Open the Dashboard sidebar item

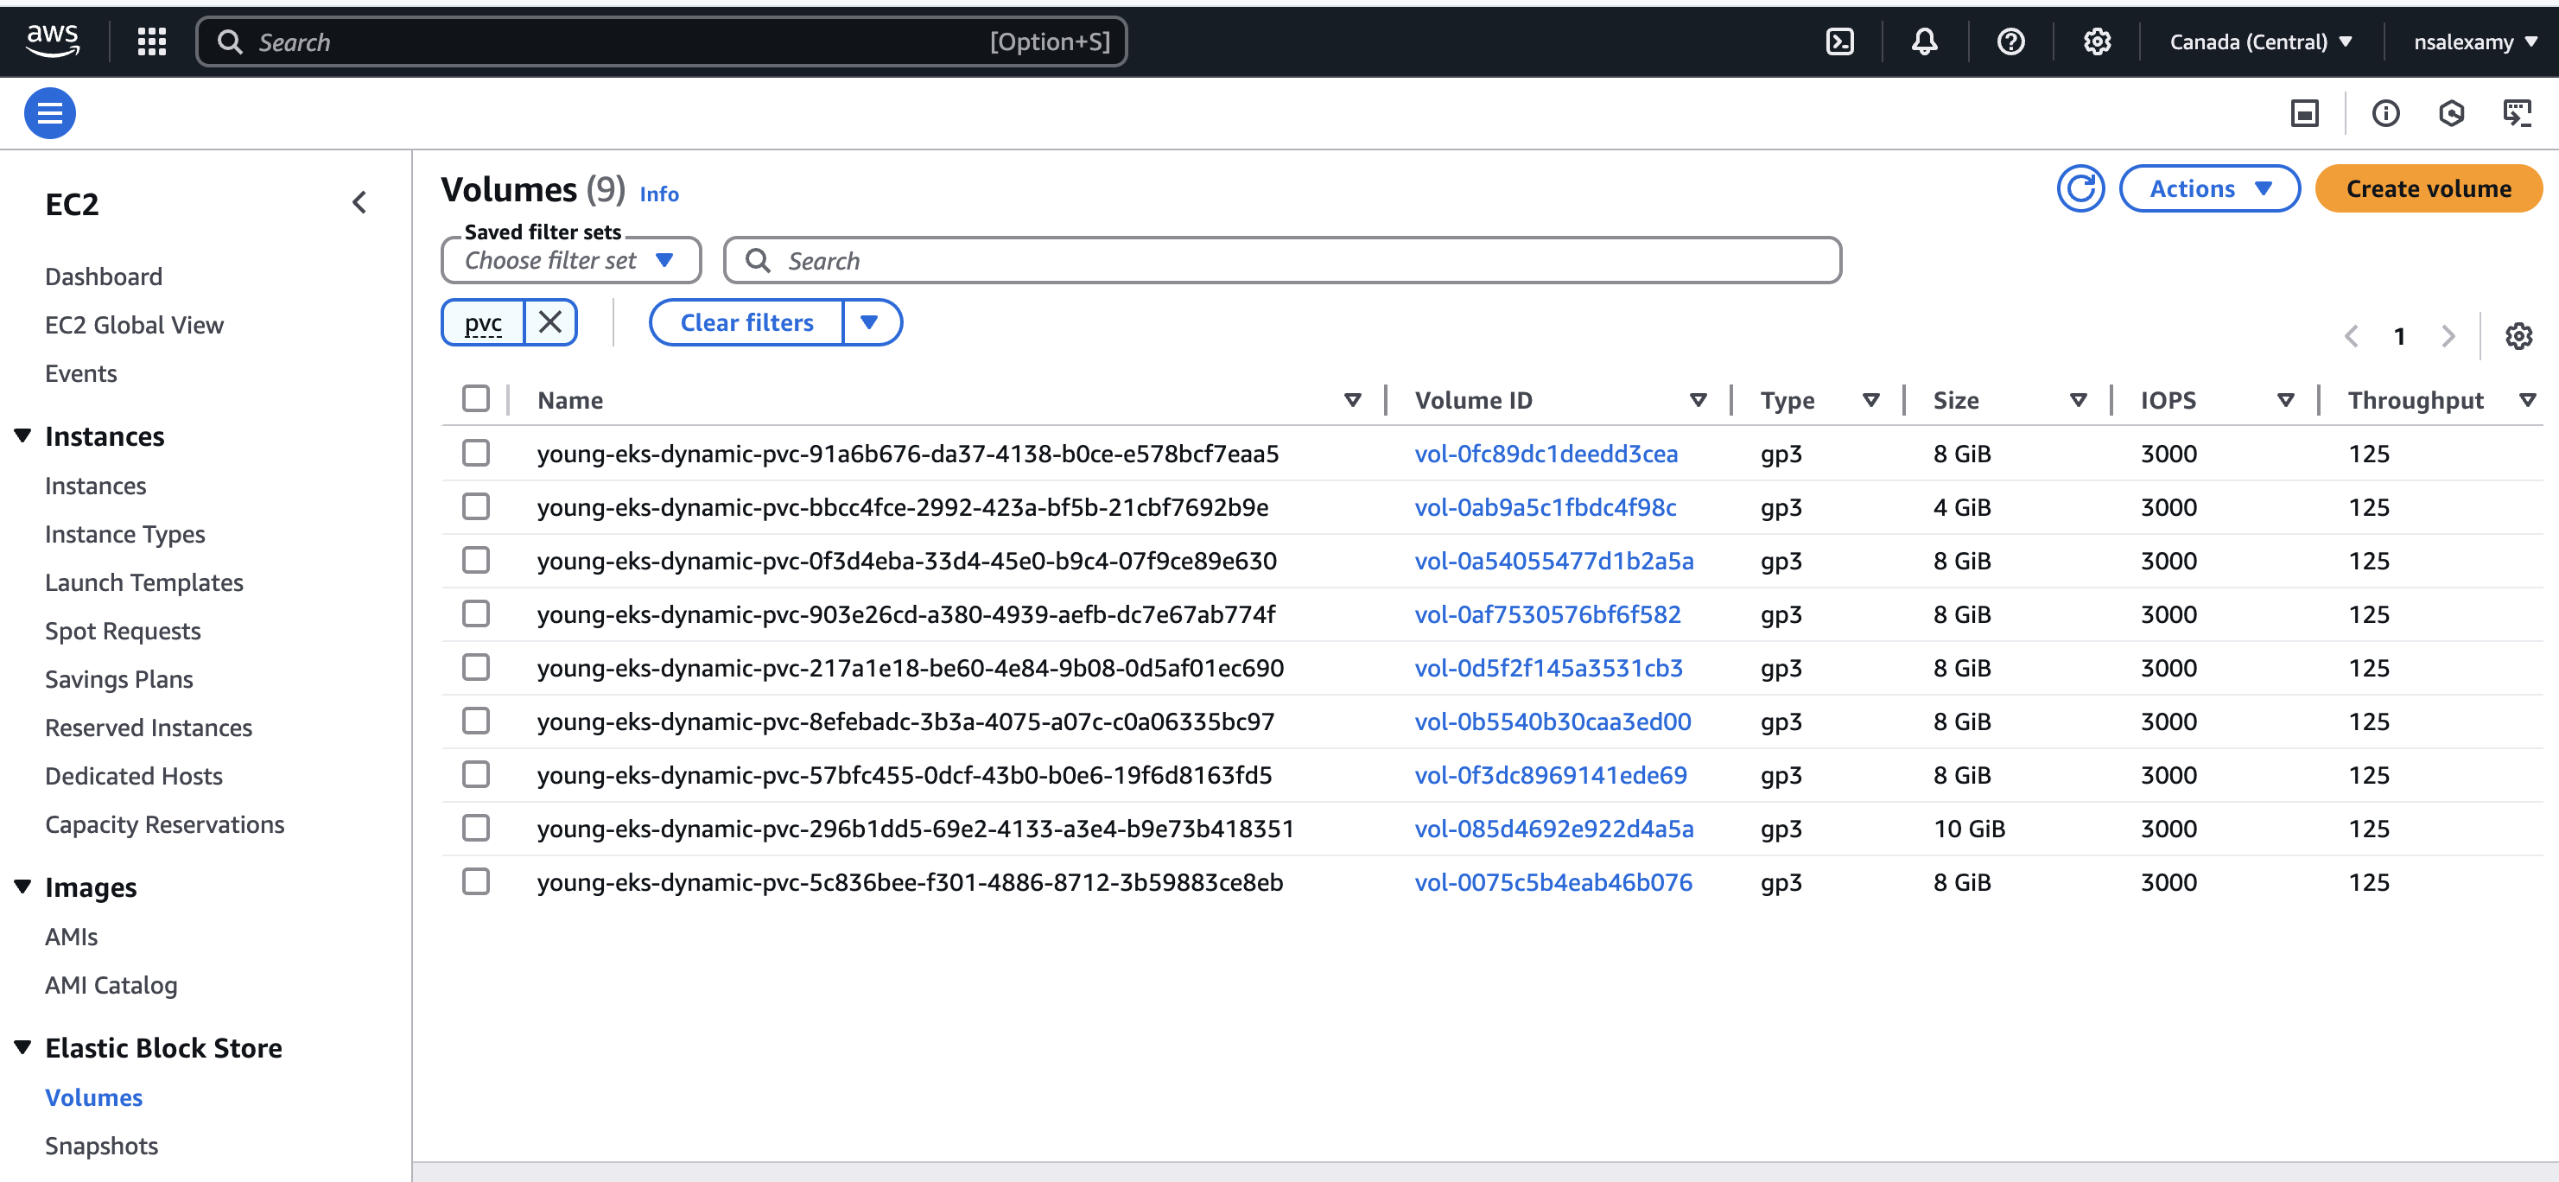(x=104, y=276)
